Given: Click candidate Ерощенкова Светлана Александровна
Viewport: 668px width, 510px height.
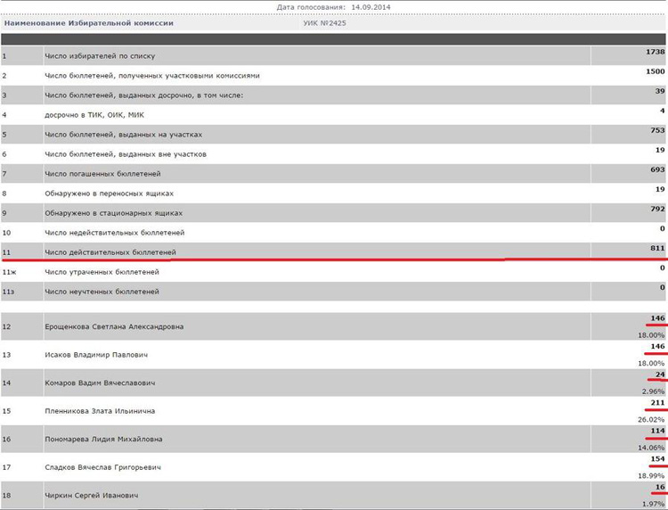Looking at the screenshot, I should pyautogui.click(x=114, y=326).
